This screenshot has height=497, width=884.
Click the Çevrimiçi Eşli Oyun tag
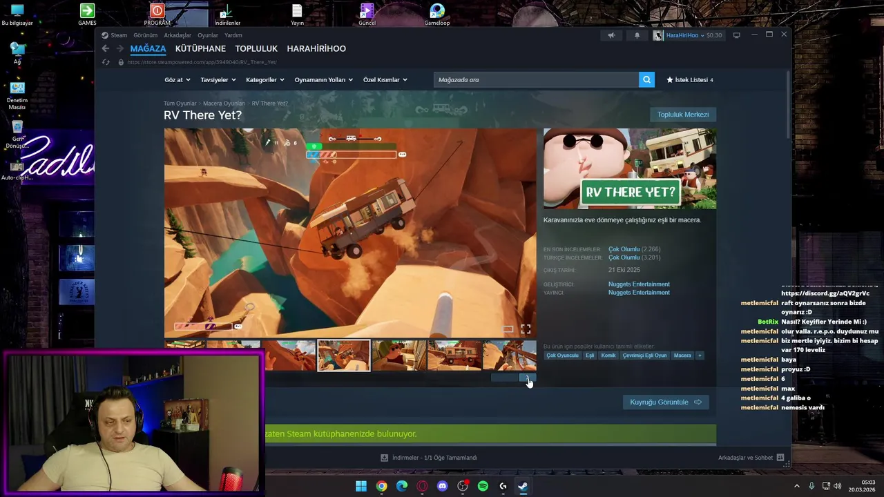pyautogui.click(x=644, y=355)
